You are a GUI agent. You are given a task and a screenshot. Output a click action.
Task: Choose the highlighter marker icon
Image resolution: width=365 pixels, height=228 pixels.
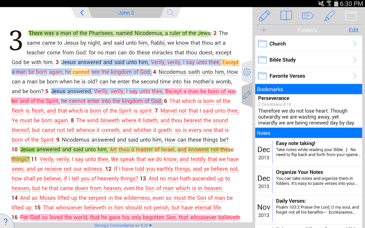[x=330, y=16]
